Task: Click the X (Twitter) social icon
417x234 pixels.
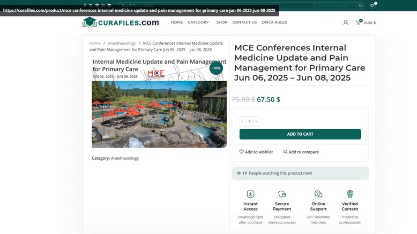Action: click(x=91, y=5)
